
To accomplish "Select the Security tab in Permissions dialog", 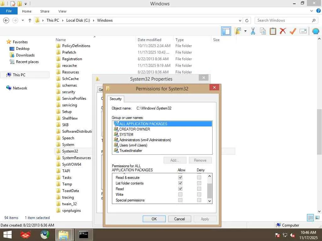I will click(116, 99).
